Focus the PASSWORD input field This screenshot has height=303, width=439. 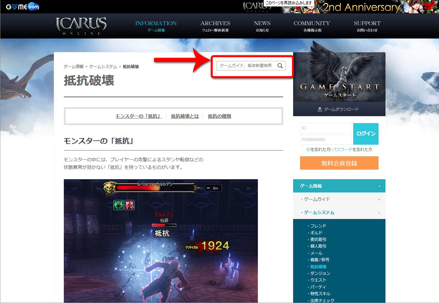coord(326,140)
